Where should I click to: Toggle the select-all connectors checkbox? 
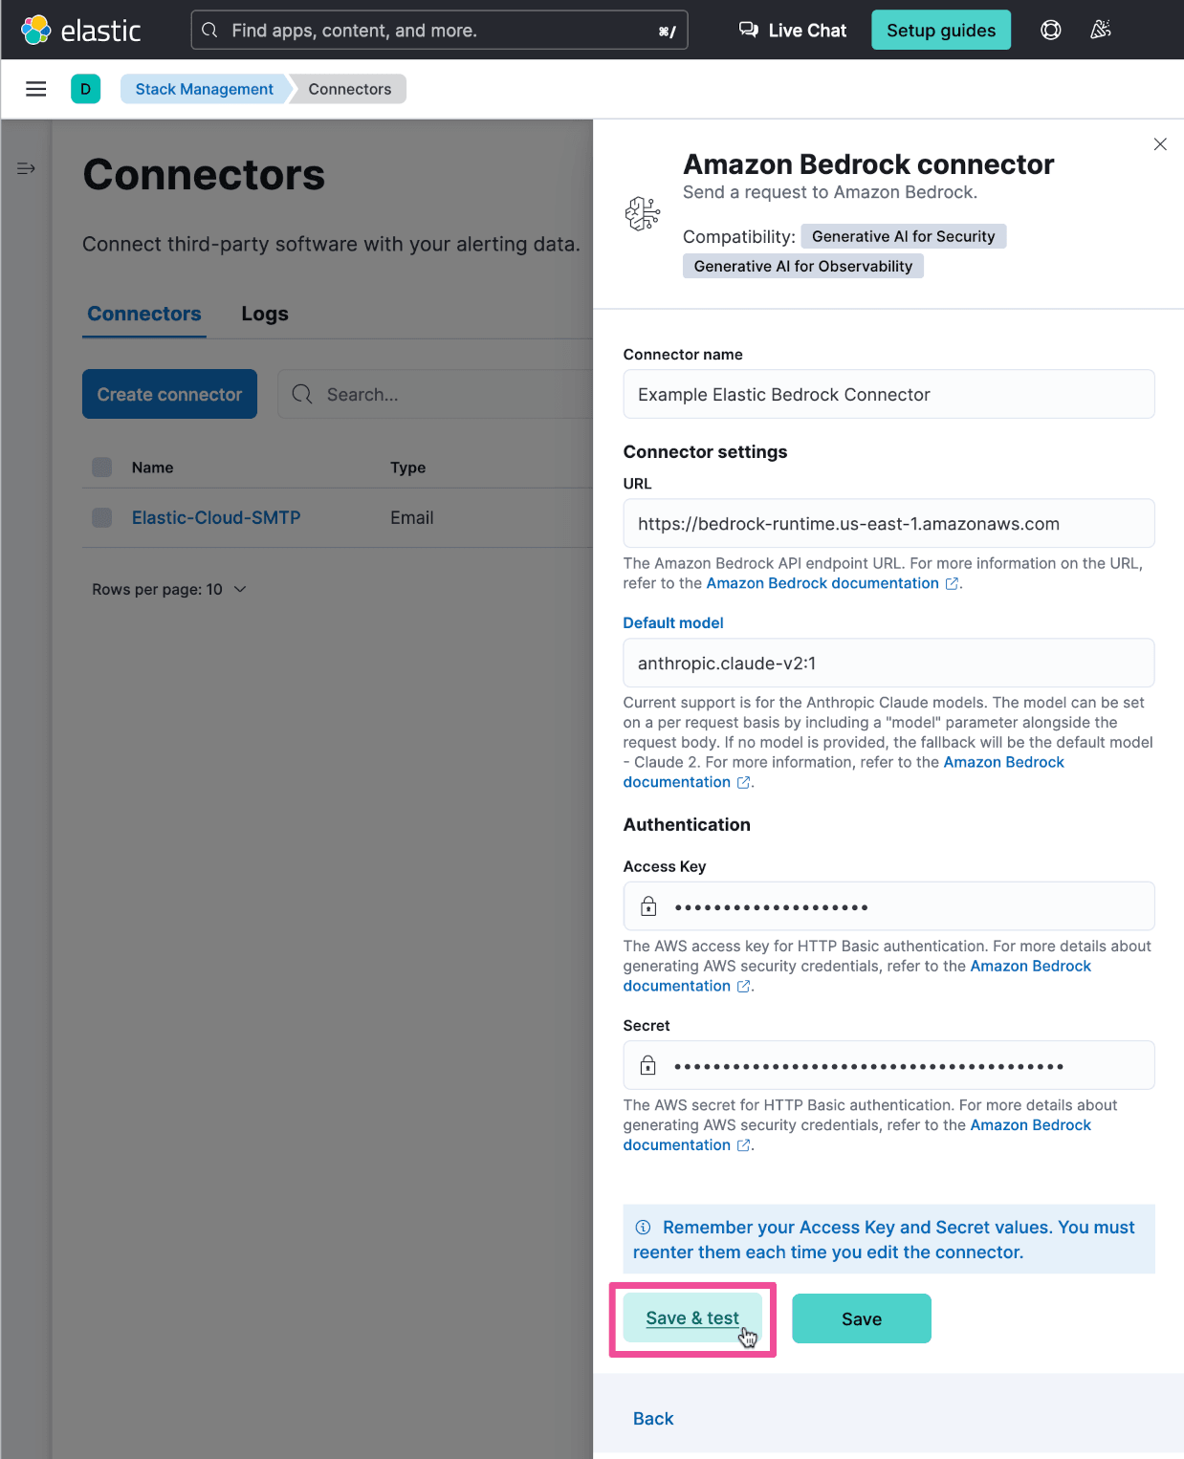pos(102,468)
